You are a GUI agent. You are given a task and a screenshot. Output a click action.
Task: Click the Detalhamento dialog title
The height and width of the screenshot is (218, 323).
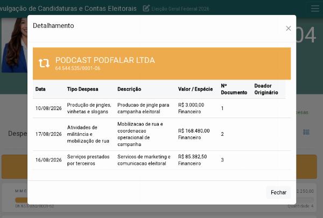(x=53, y=26)
